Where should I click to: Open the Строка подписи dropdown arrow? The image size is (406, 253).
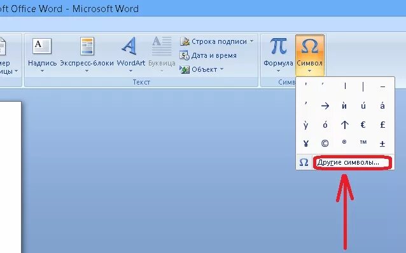(x=251, y=41)
